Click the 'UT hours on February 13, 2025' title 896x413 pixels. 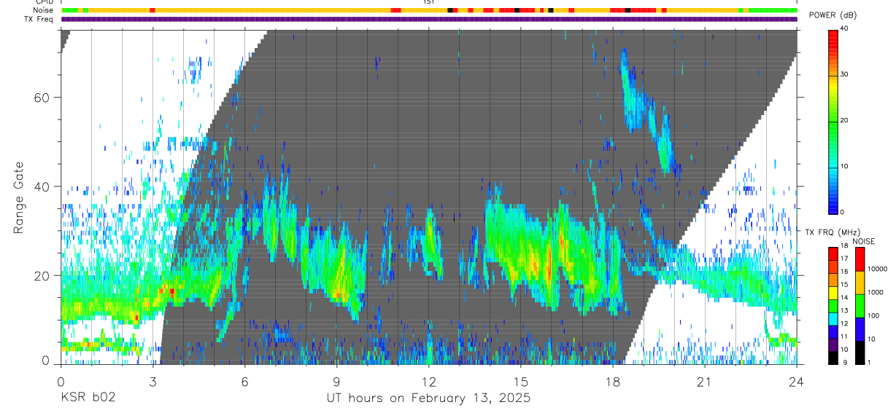pyautogui.click(x=428, y=398)
